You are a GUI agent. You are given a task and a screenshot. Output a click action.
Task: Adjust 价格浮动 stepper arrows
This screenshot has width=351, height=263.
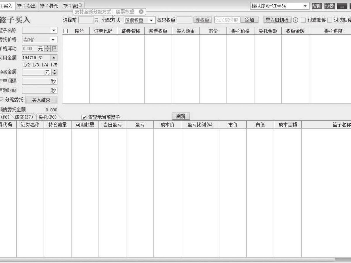(x=48, y=49)
